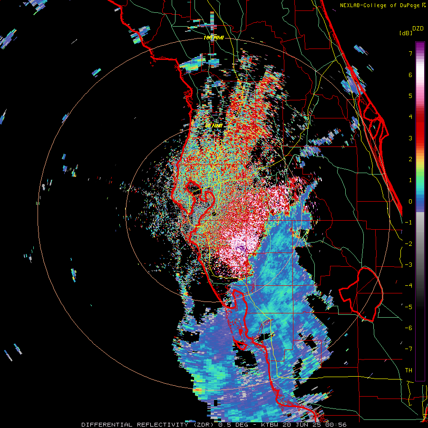428x428 pixels.
Task: Click the 4 value on the color scale
Action: (x=410, y=117)
